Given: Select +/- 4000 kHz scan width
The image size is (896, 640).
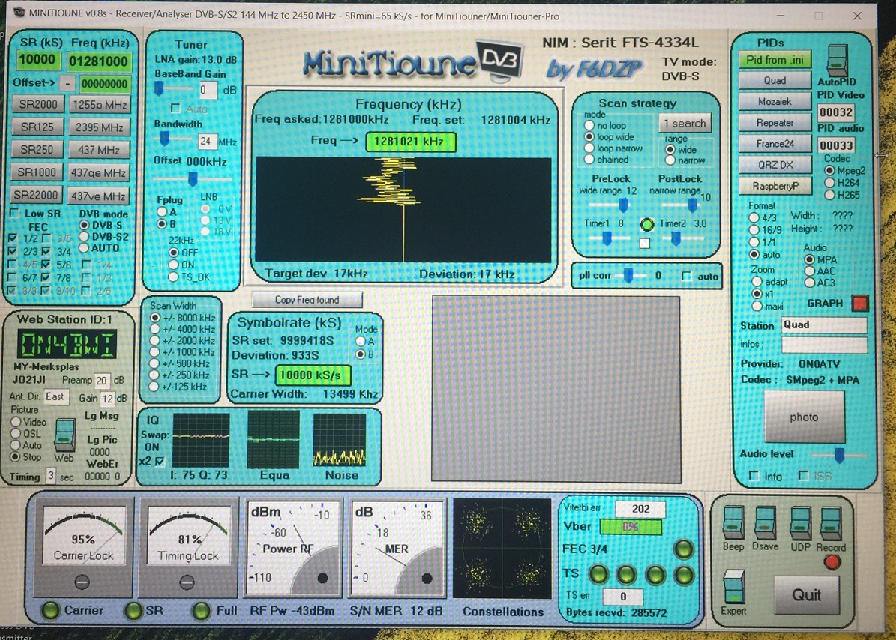Looking at the screenshot, I should coord(154,330).
